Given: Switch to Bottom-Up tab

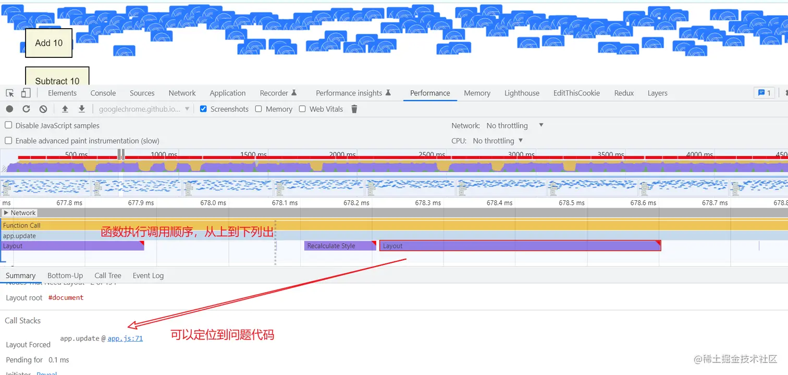Looking at the screenshot, I should [x=65, y=275].
